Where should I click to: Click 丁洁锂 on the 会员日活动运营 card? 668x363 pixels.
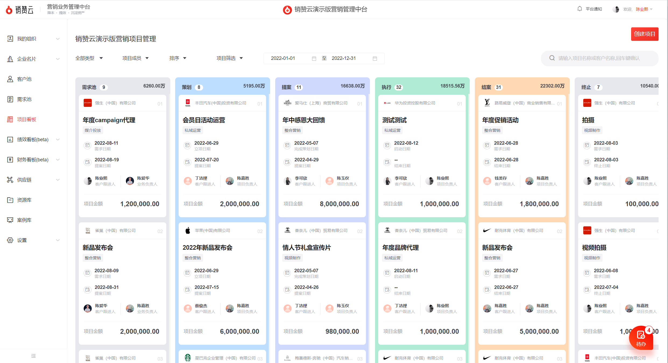(201, 178)
